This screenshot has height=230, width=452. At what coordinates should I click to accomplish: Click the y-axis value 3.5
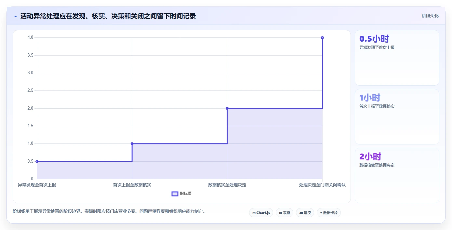point(30,55)
